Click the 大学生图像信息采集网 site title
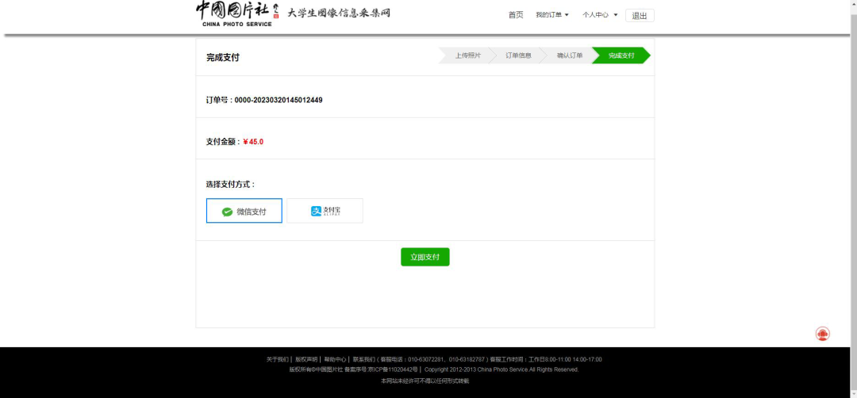The width and height of the screenshot is (857, 398). (x=339, y=13)
